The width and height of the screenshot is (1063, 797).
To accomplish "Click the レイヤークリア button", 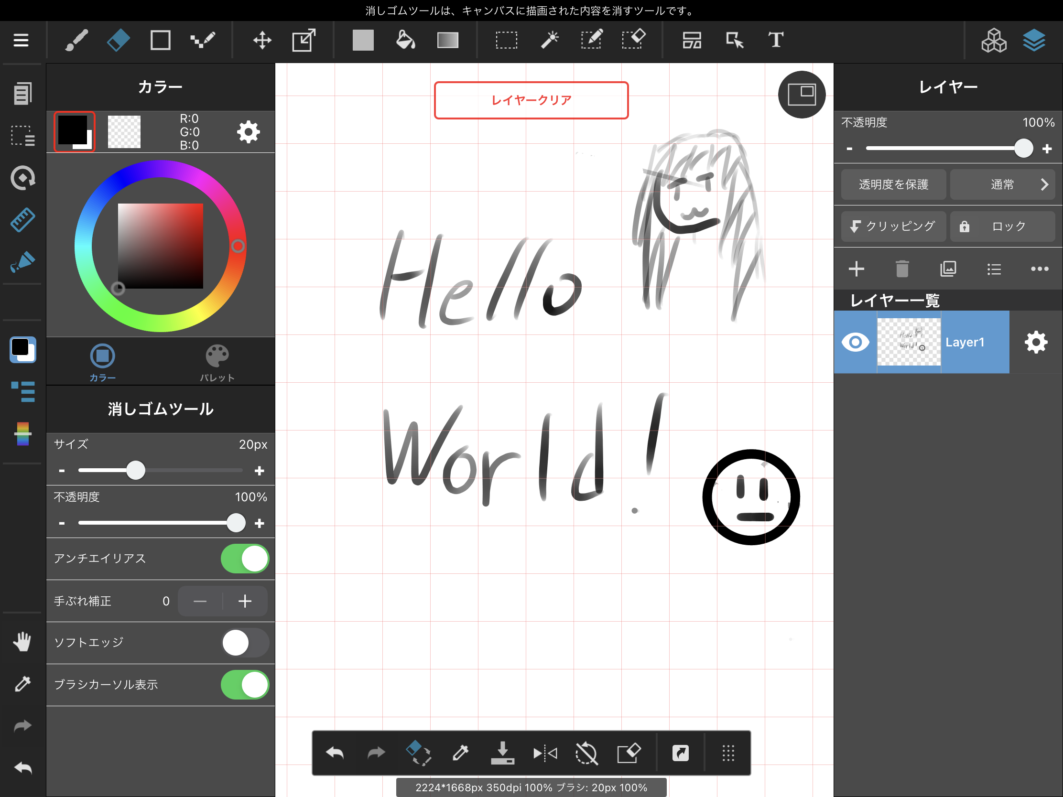I will 531,100.
